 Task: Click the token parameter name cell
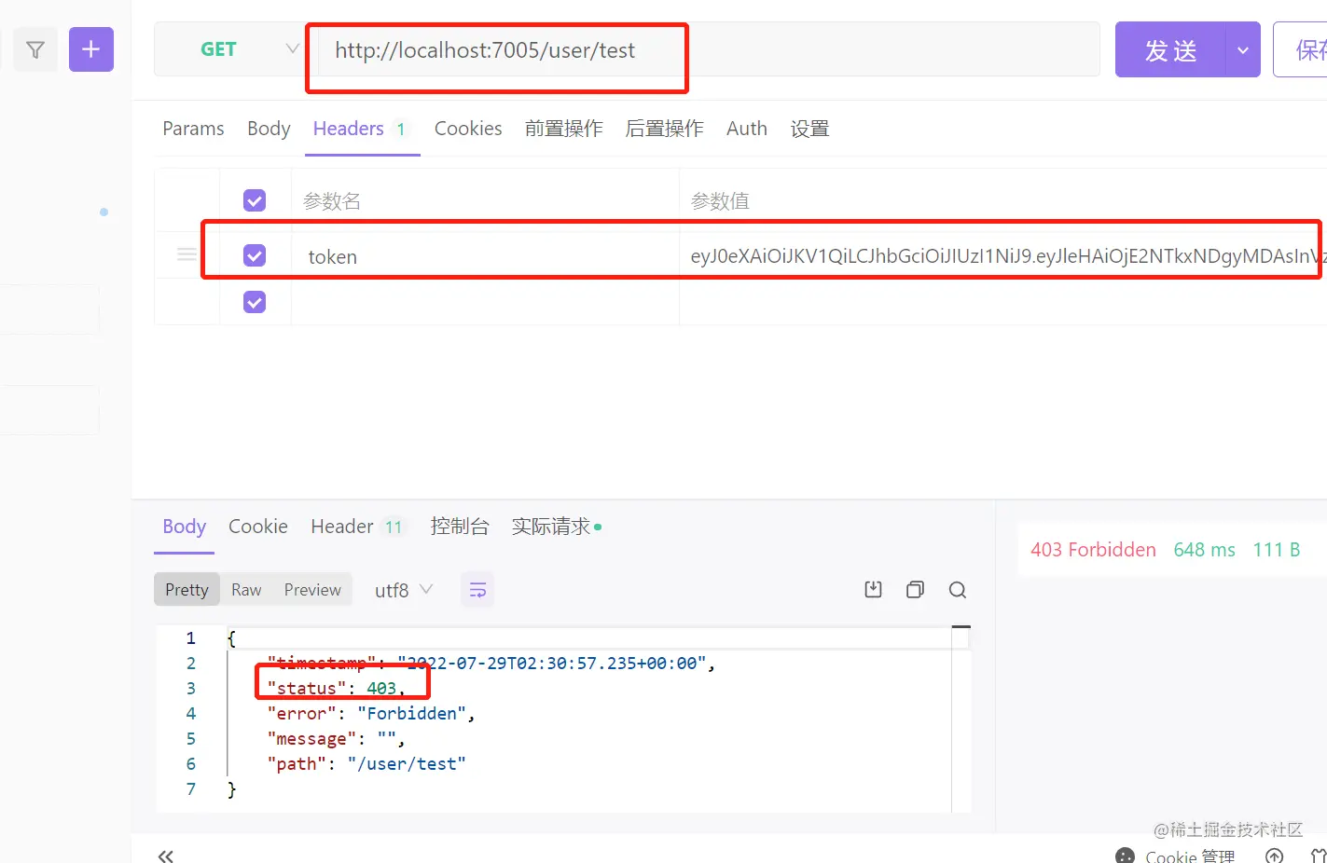point(485,256)
